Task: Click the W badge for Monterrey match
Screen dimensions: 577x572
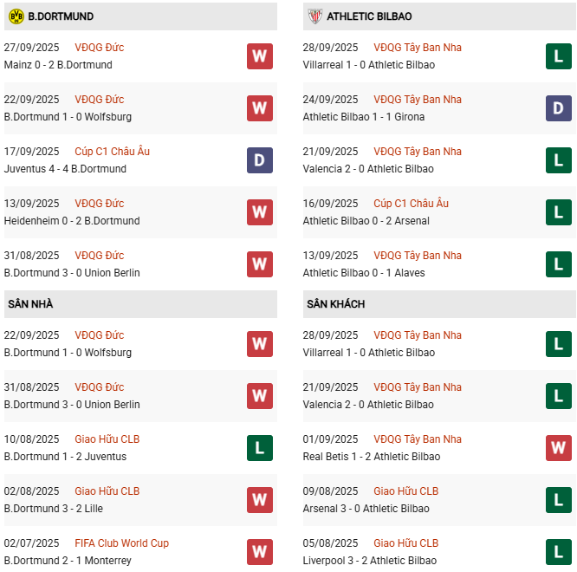Action: [259, 552]
